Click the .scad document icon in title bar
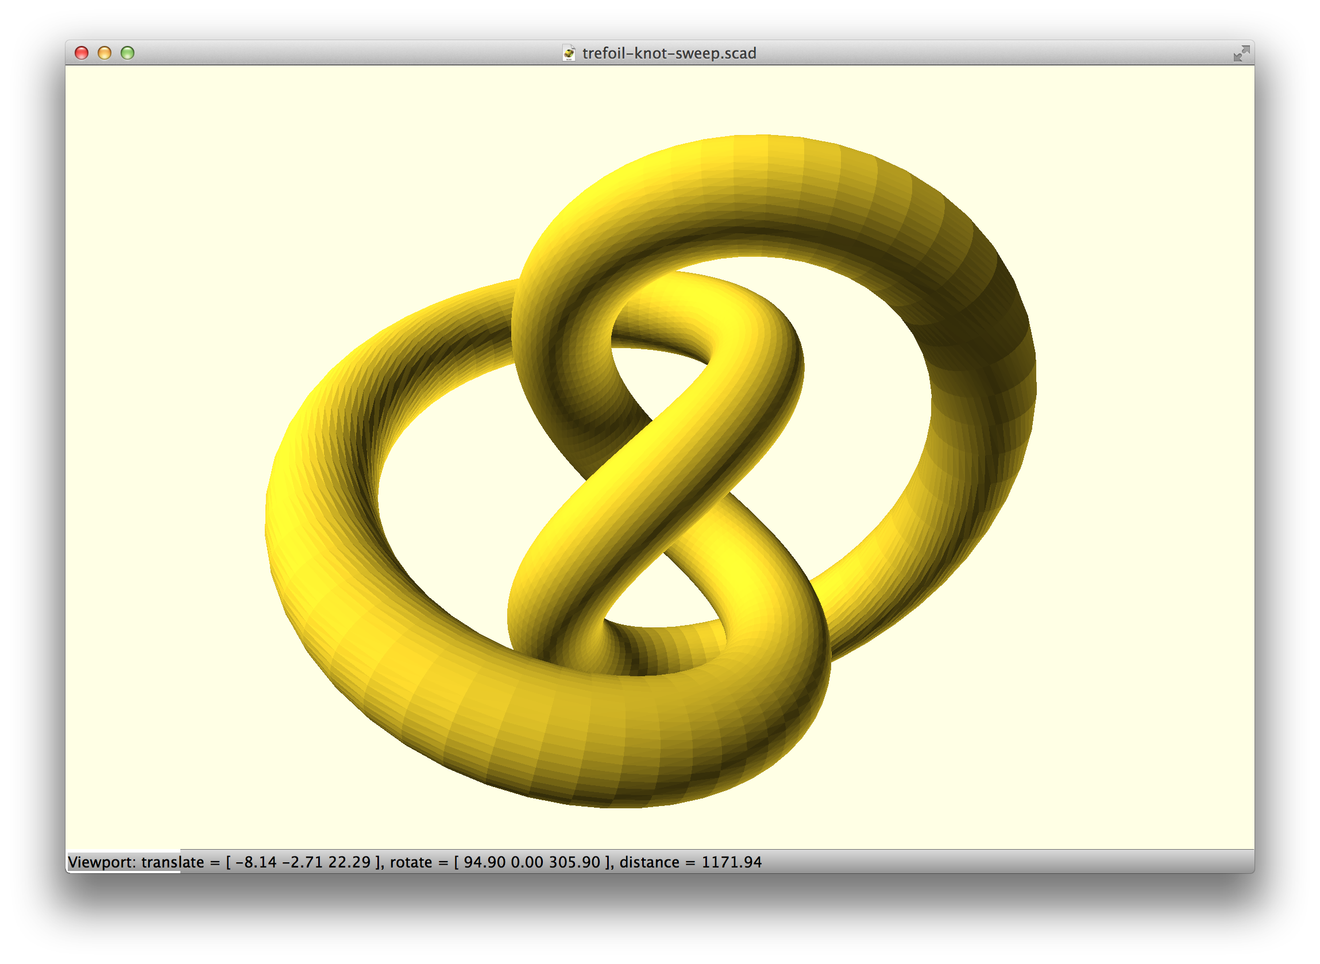This screenshot has height=964, width=1320. coord(569,53)
